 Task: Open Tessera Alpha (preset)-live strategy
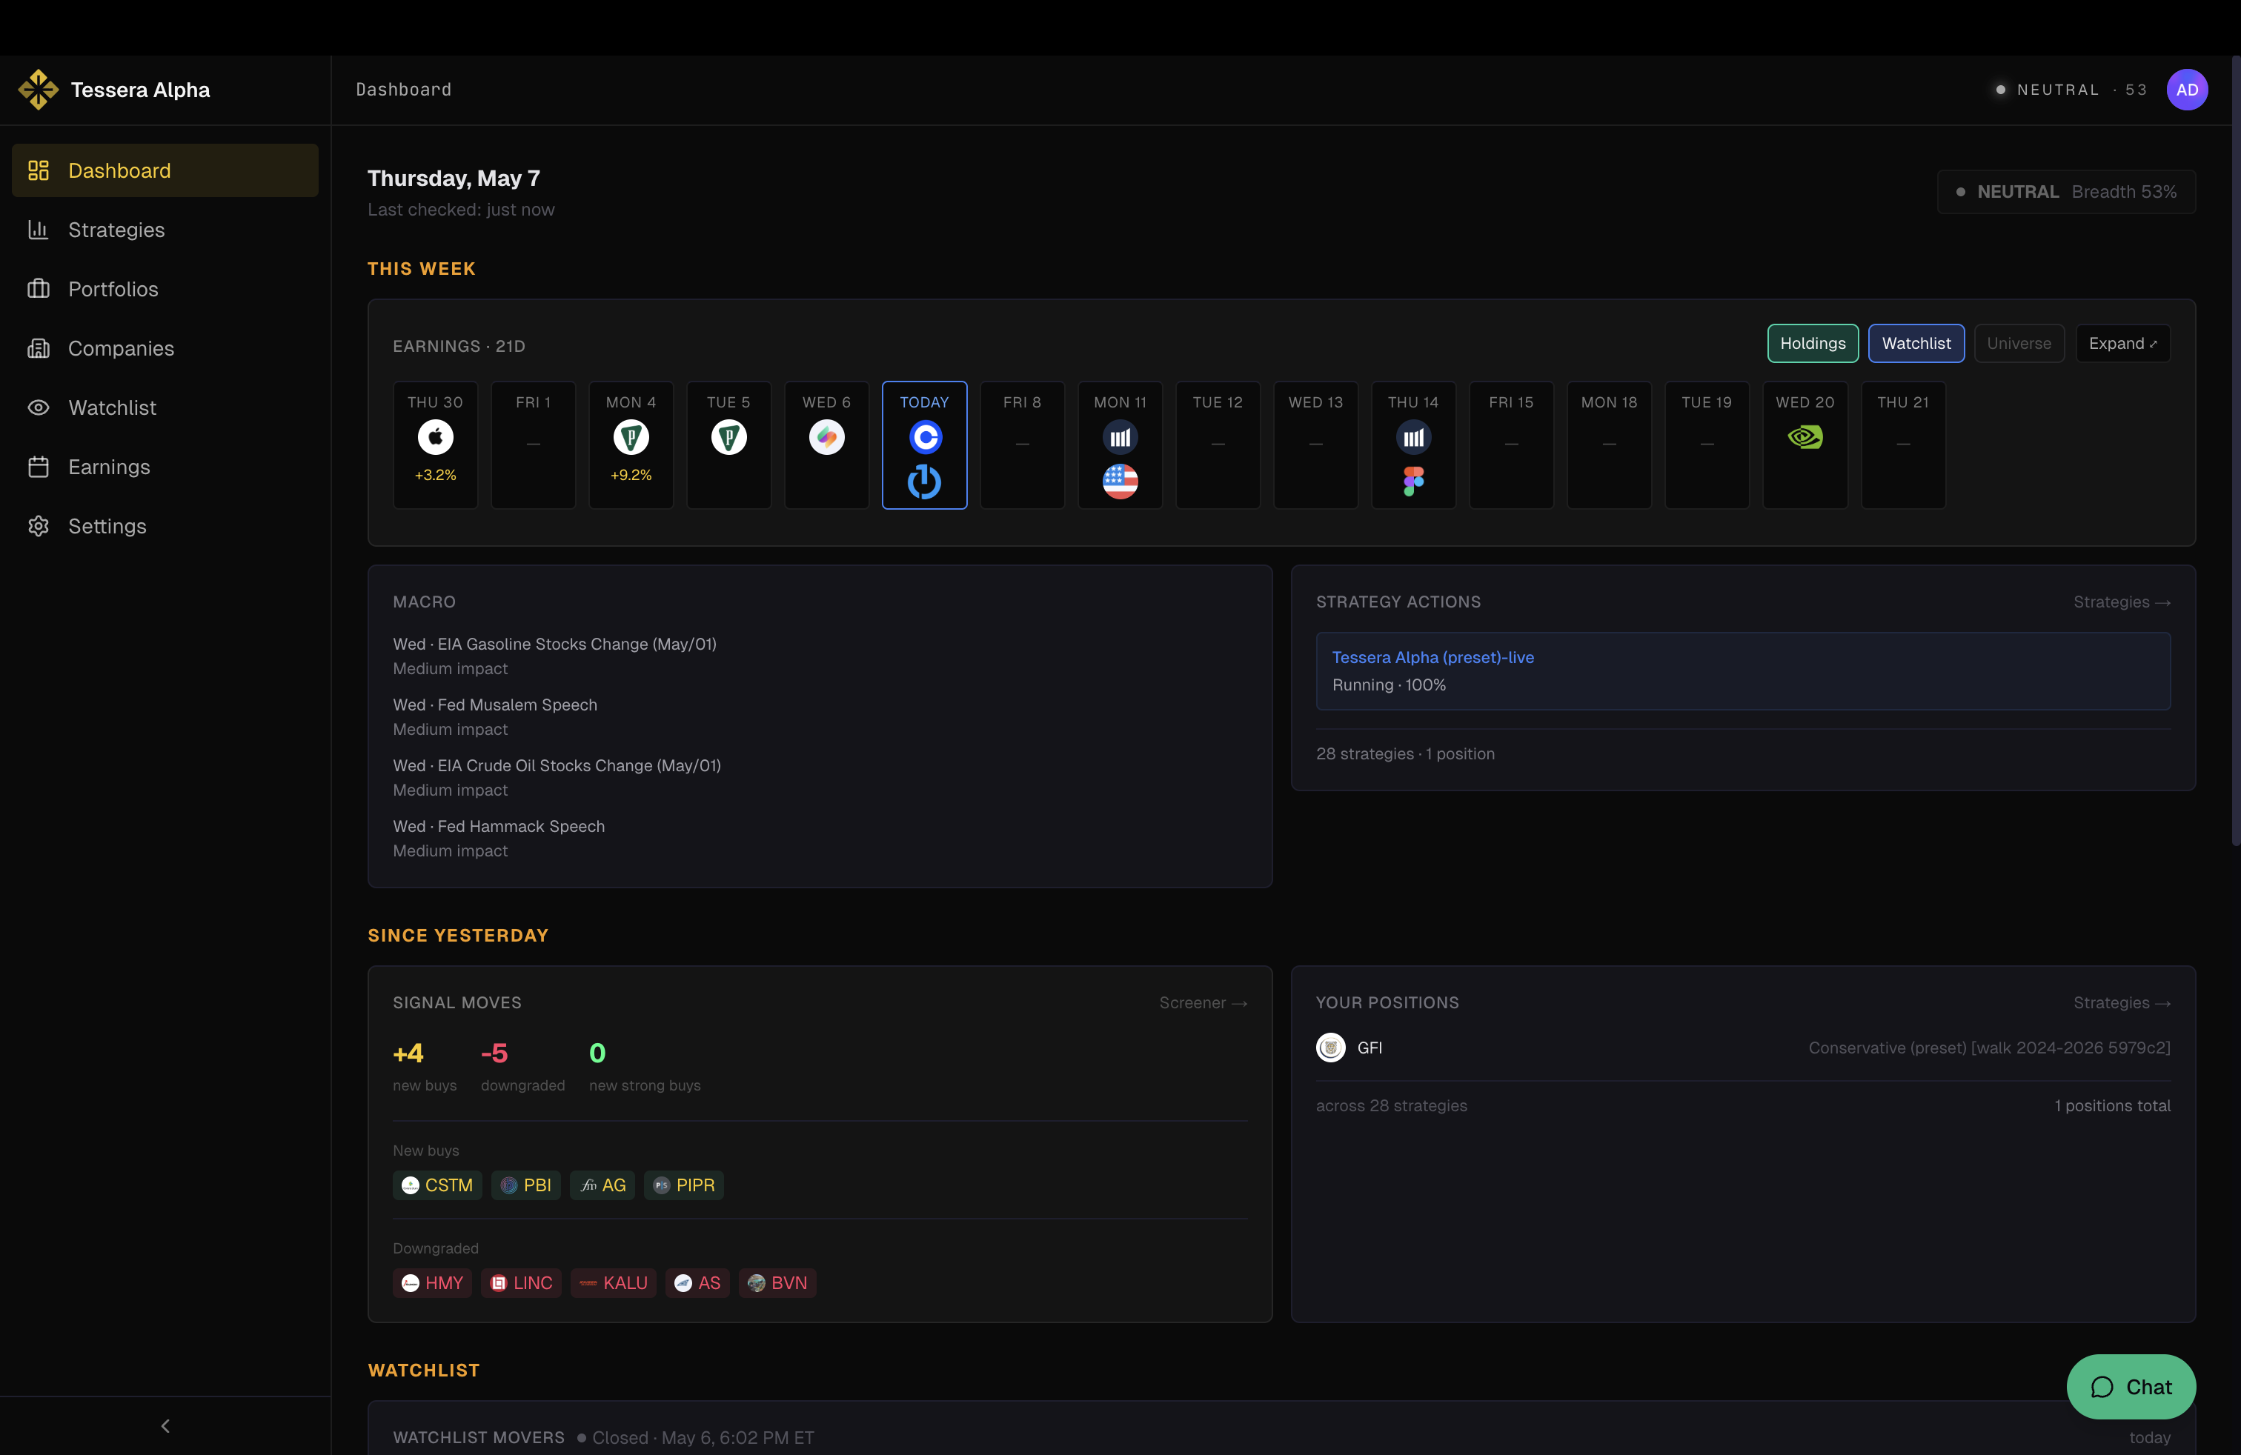pos(1743,671)
